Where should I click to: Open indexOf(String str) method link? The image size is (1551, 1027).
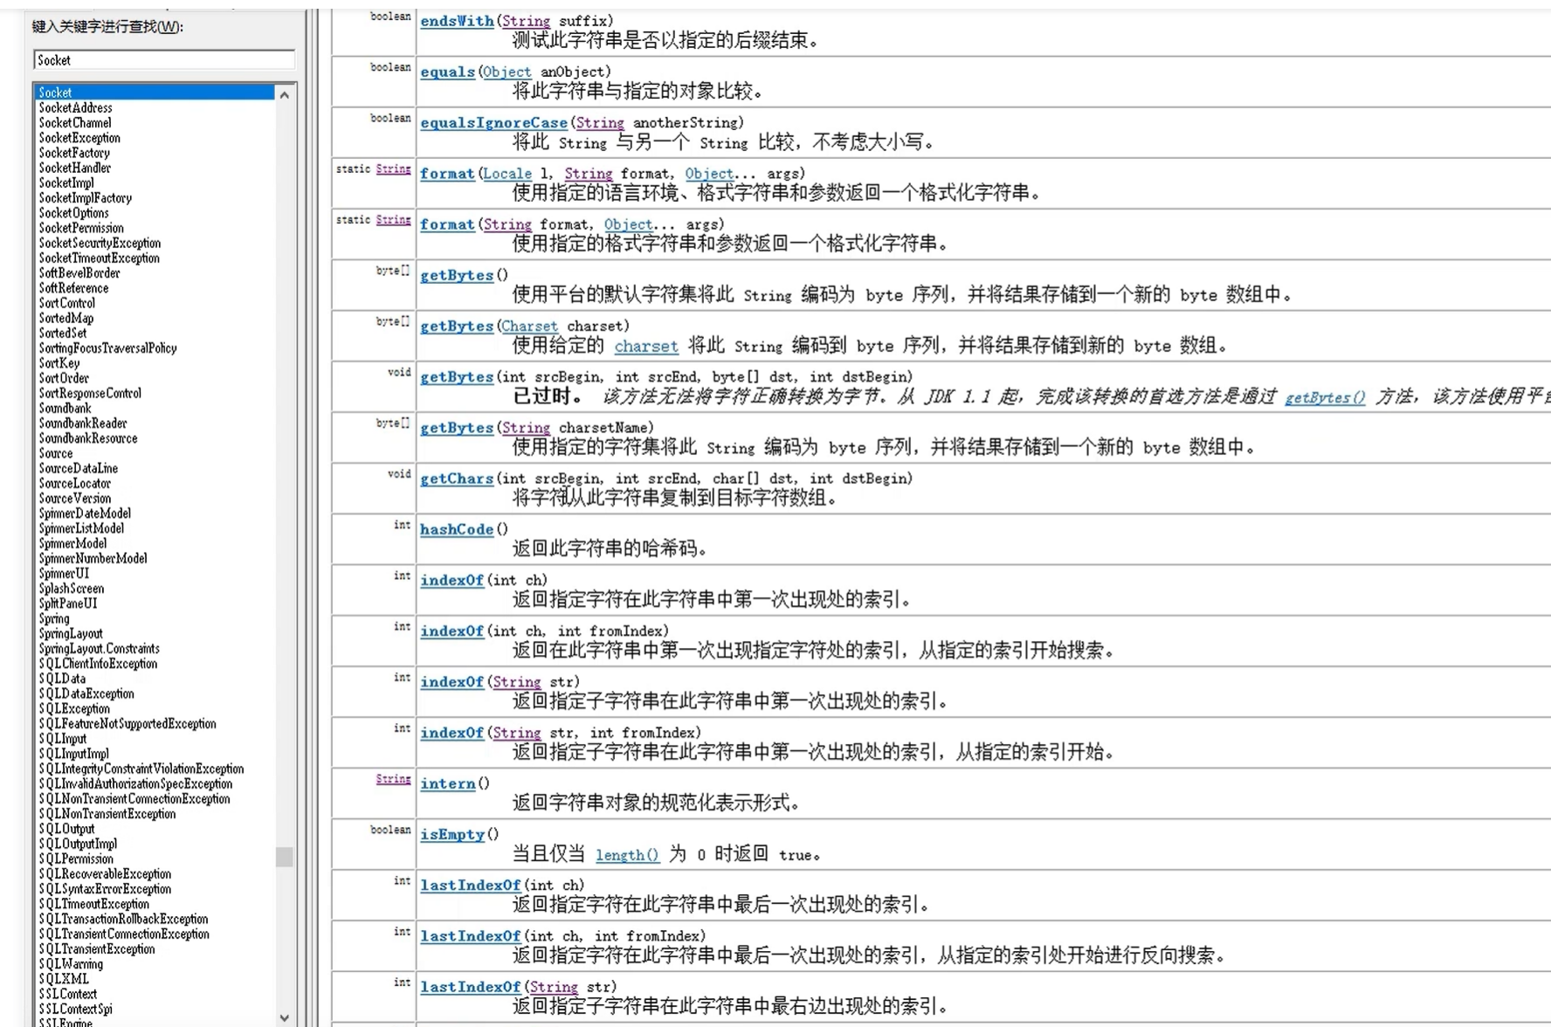coord(452,681)
